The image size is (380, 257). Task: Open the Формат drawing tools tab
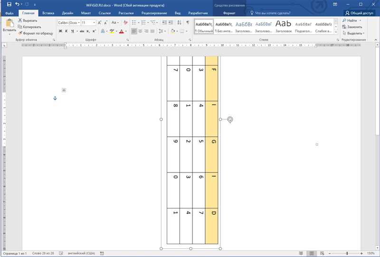pyautogui.click(x=229, y=13)
